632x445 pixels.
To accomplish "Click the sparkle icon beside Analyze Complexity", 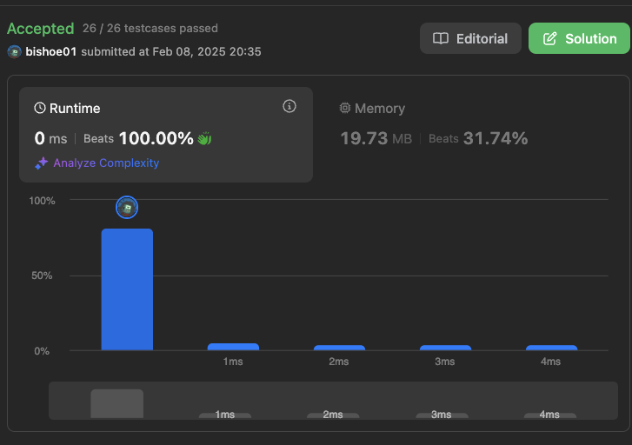I will (x=41, y=163).
